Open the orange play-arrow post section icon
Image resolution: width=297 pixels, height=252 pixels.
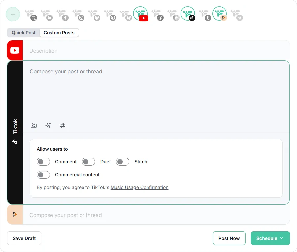point(15,214)
